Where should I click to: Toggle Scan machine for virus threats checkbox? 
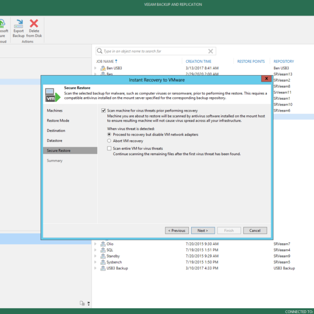[104, 111]
